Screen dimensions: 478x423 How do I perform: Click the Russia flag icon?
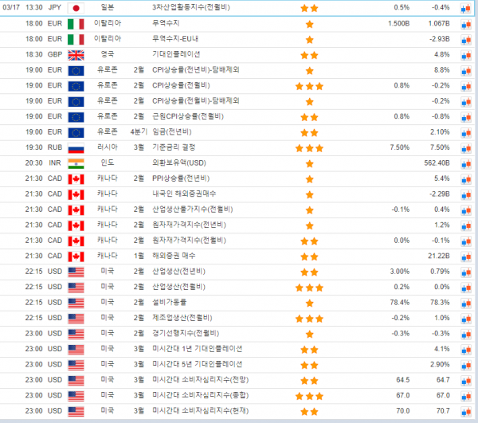[76, 147]
